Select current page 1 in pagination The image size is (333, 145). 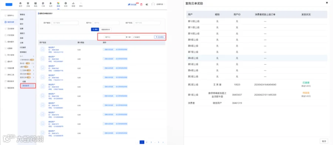142,142
